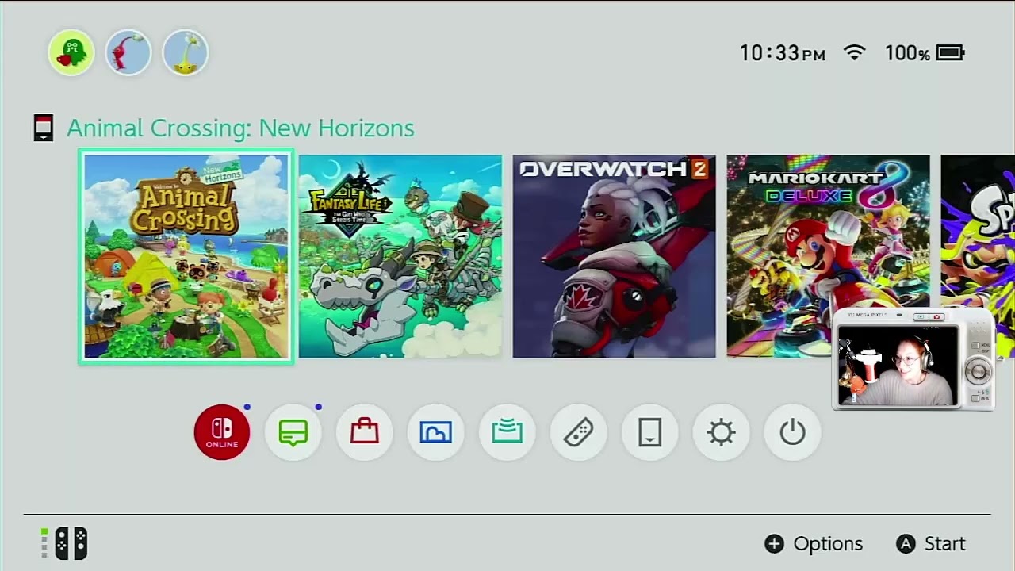Click the 100% battery percentage text
The height and width of the screenshot is (571, 1015).
[x=907, y=53]
